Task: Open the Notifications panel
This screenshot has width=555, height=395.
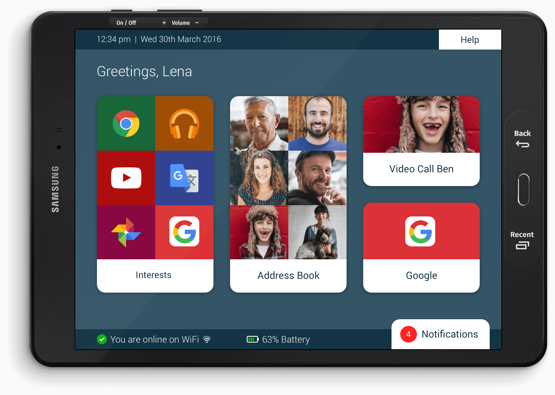Action: (x=441, y=334)
